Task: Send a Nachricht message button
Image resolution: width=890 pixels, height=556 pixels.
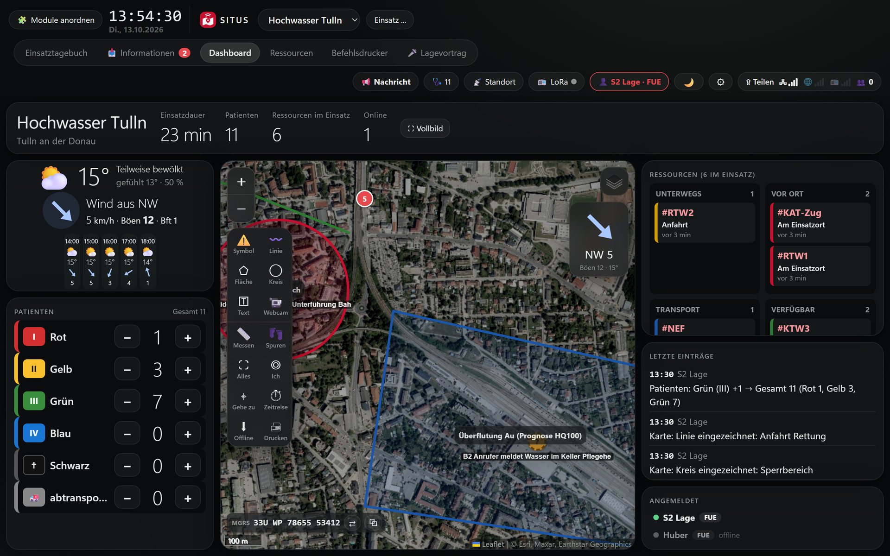Action: 386,82
